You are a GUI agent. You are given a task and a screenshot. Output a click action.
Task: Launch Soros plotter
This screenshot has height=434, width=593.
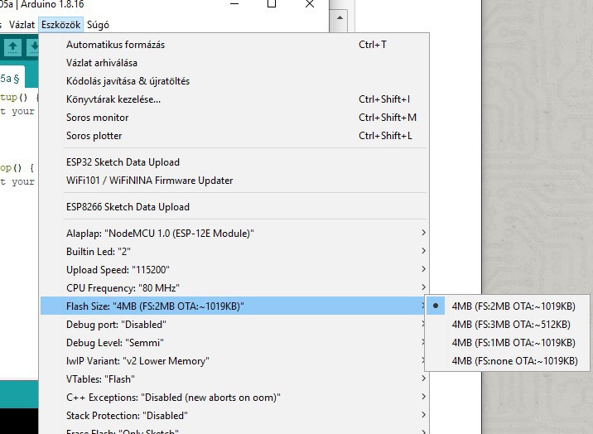pos(235,136)
